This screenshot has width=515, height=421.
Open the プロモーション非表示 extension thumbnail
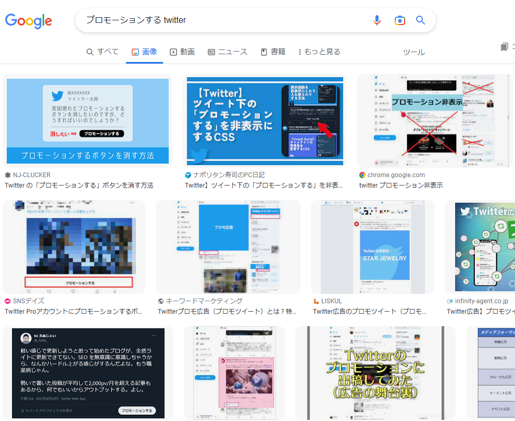[435, 121]
